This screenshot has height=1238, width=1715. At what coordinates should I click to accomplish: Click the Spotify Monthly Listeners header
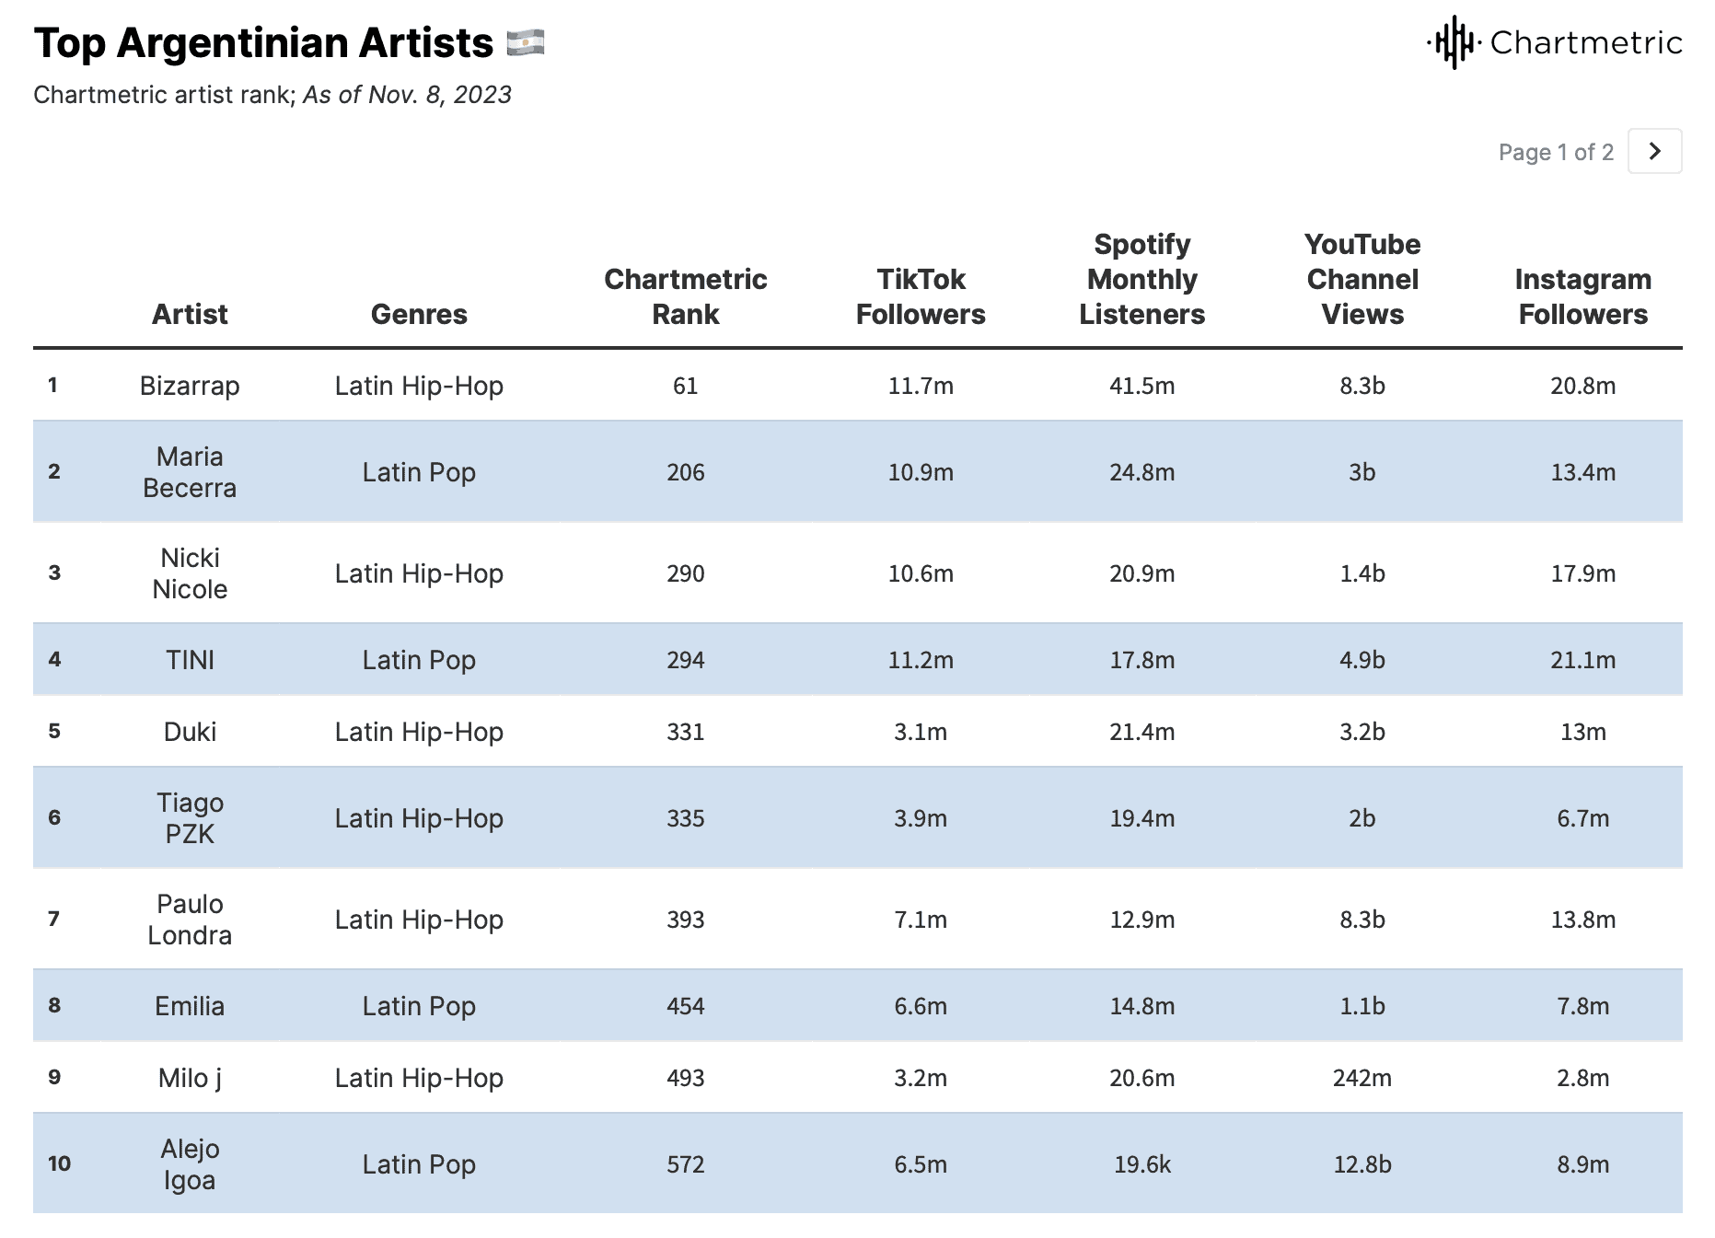point(1142,279)
